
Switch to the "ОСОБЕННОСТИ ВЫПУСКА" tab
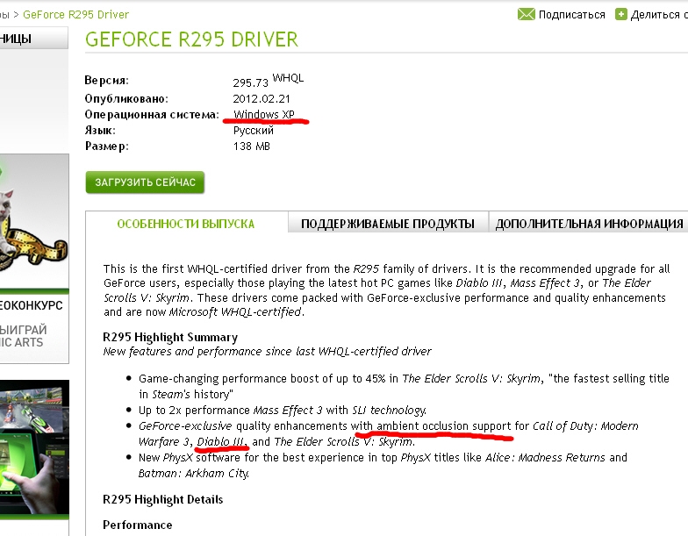(x=186, y=224)
